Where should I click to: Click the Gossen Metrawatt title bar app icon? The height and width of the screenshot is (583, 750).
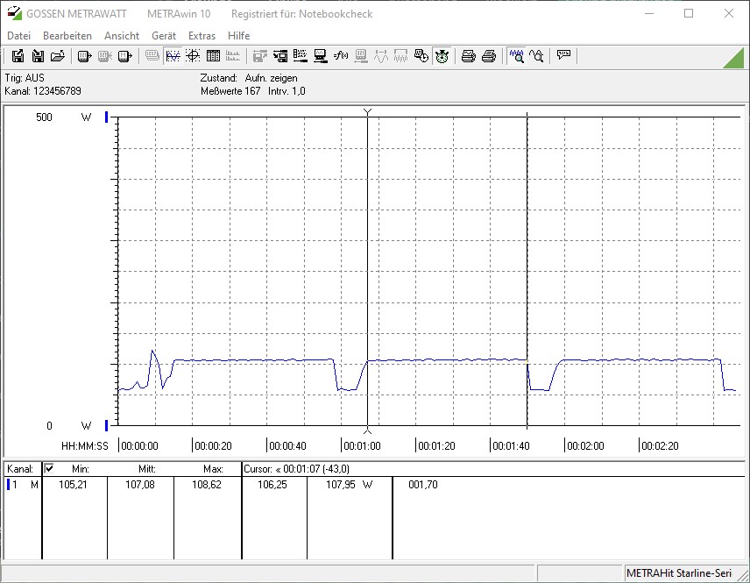[x=14, y=13]
